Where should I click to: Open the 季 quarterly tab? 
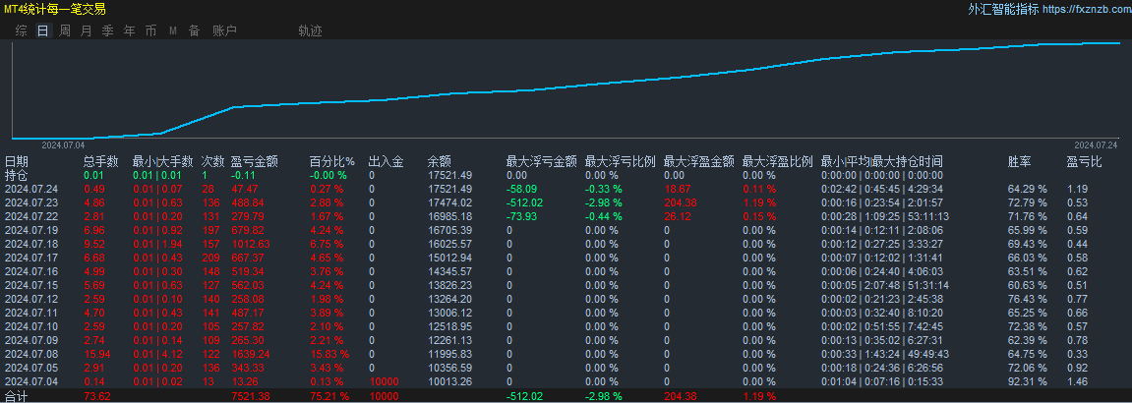click(107, 31)
